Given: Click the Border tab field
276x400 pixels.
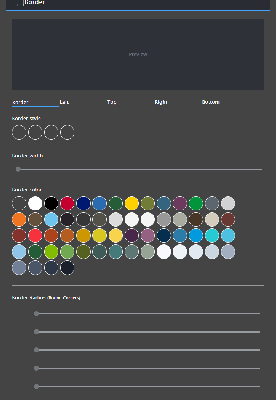Looking at the screenshot, I should point(35,103).
